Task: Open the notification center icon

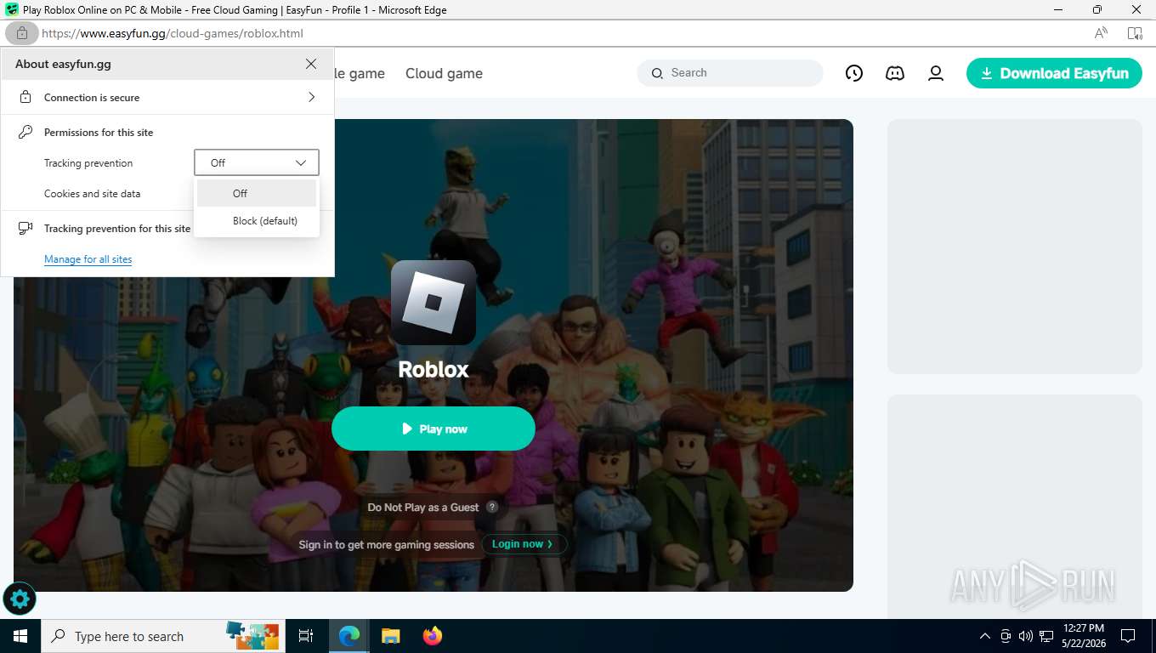Action: (1128, 636)
